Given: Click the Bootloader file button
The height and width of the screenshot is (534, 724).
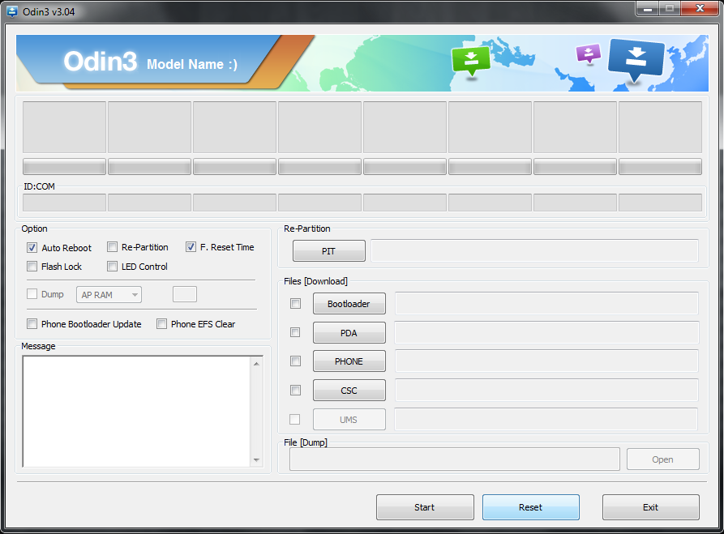Looking at the screenshot, I should (349, 303).
